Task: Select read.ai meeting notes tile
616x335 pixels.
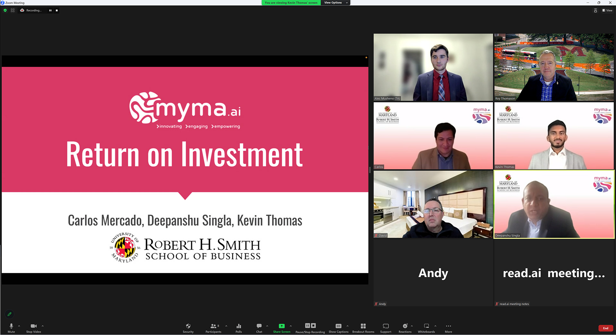Action: click(x=554, y=273)
